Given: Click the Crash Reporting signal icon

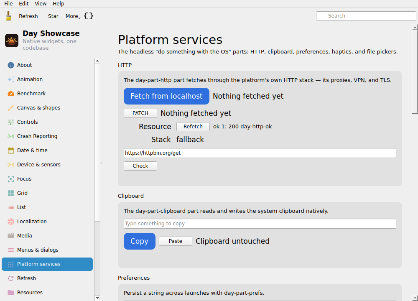Looking at the screenshot, I should 11,136.
